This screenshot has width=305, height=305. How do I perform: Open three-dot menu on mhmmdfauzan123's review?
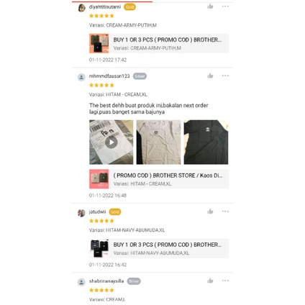pyautogui.click(x=225, y=76)
